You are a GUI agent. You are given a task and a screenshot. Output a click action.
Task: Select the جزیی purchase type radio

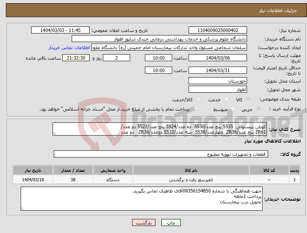258,108
